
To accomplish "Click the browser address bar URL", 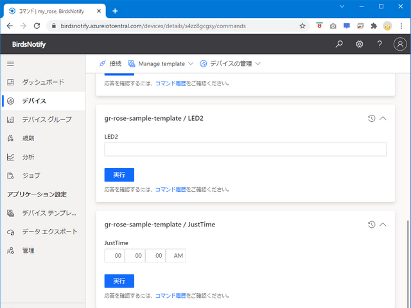I will tap(153, 26).
